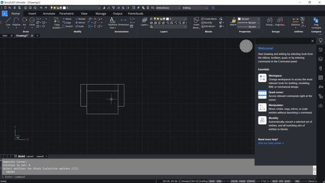This screenshot has height=183, width=325.
Task: Toggle STRACK in the status bar
Action: pyautogui.click(x=251, y=181)
